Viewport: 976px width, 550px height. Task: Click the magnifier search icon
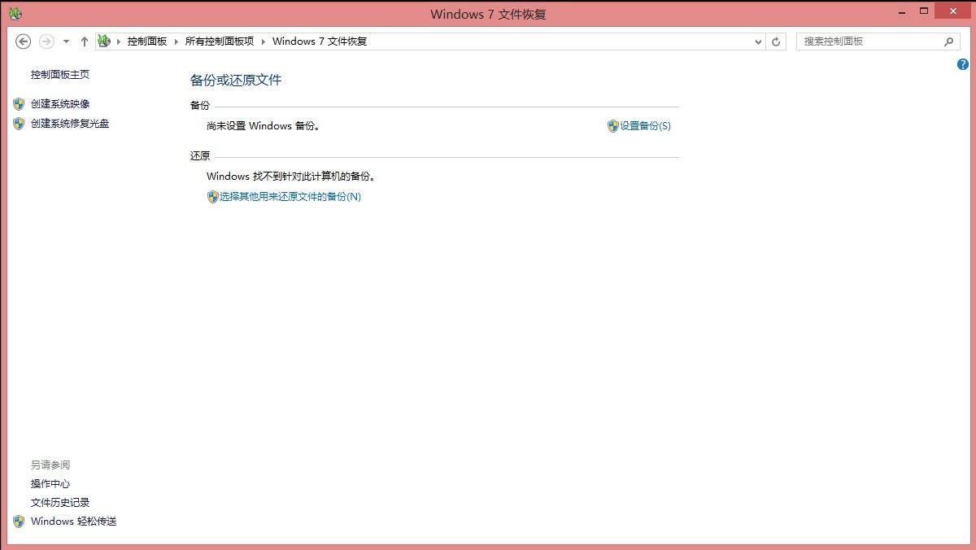click(x=948, y=41)
